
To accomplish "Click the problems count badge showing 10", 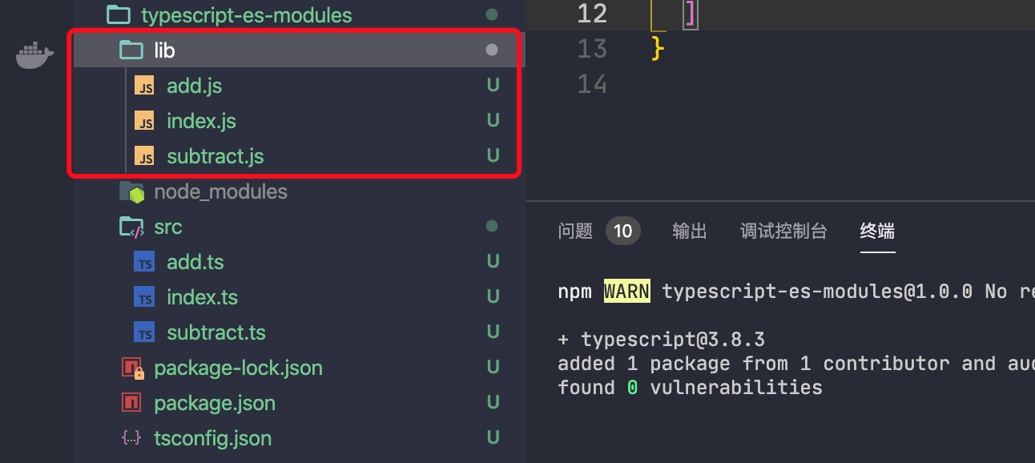I will [622, 231].
